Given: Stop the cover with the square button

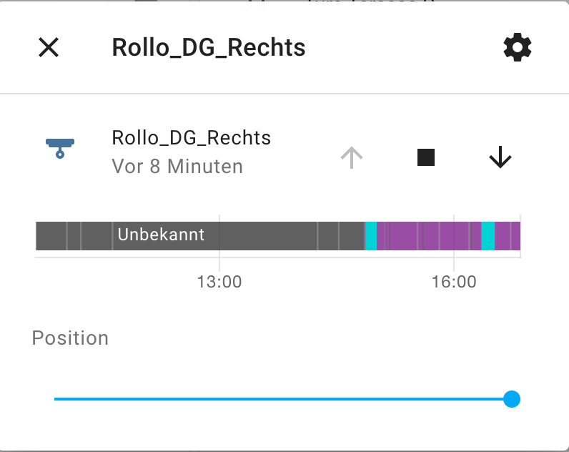Looking at the screenshot, I should coord(426,157).
